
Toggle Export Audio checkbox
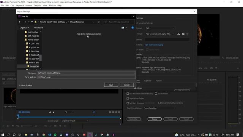coord(147,50)
